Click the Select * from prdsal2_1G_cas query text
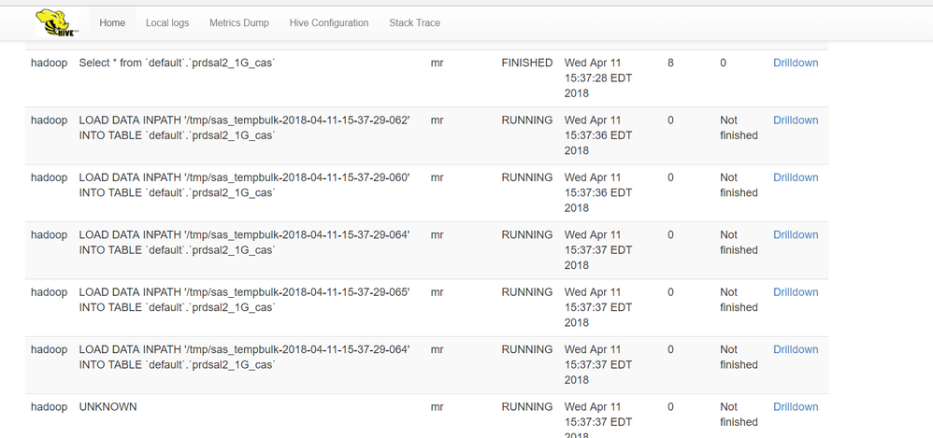 tap(177, 64)
